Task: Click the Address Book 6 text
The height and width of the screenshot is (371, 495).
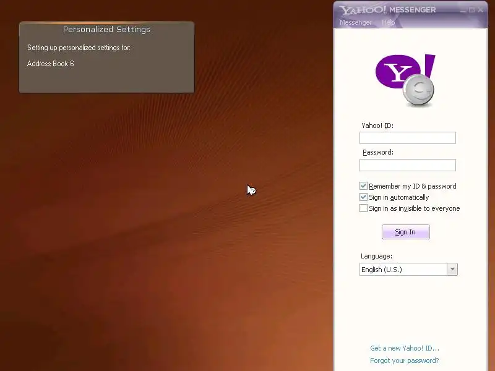Action: (x=51, y=64)
